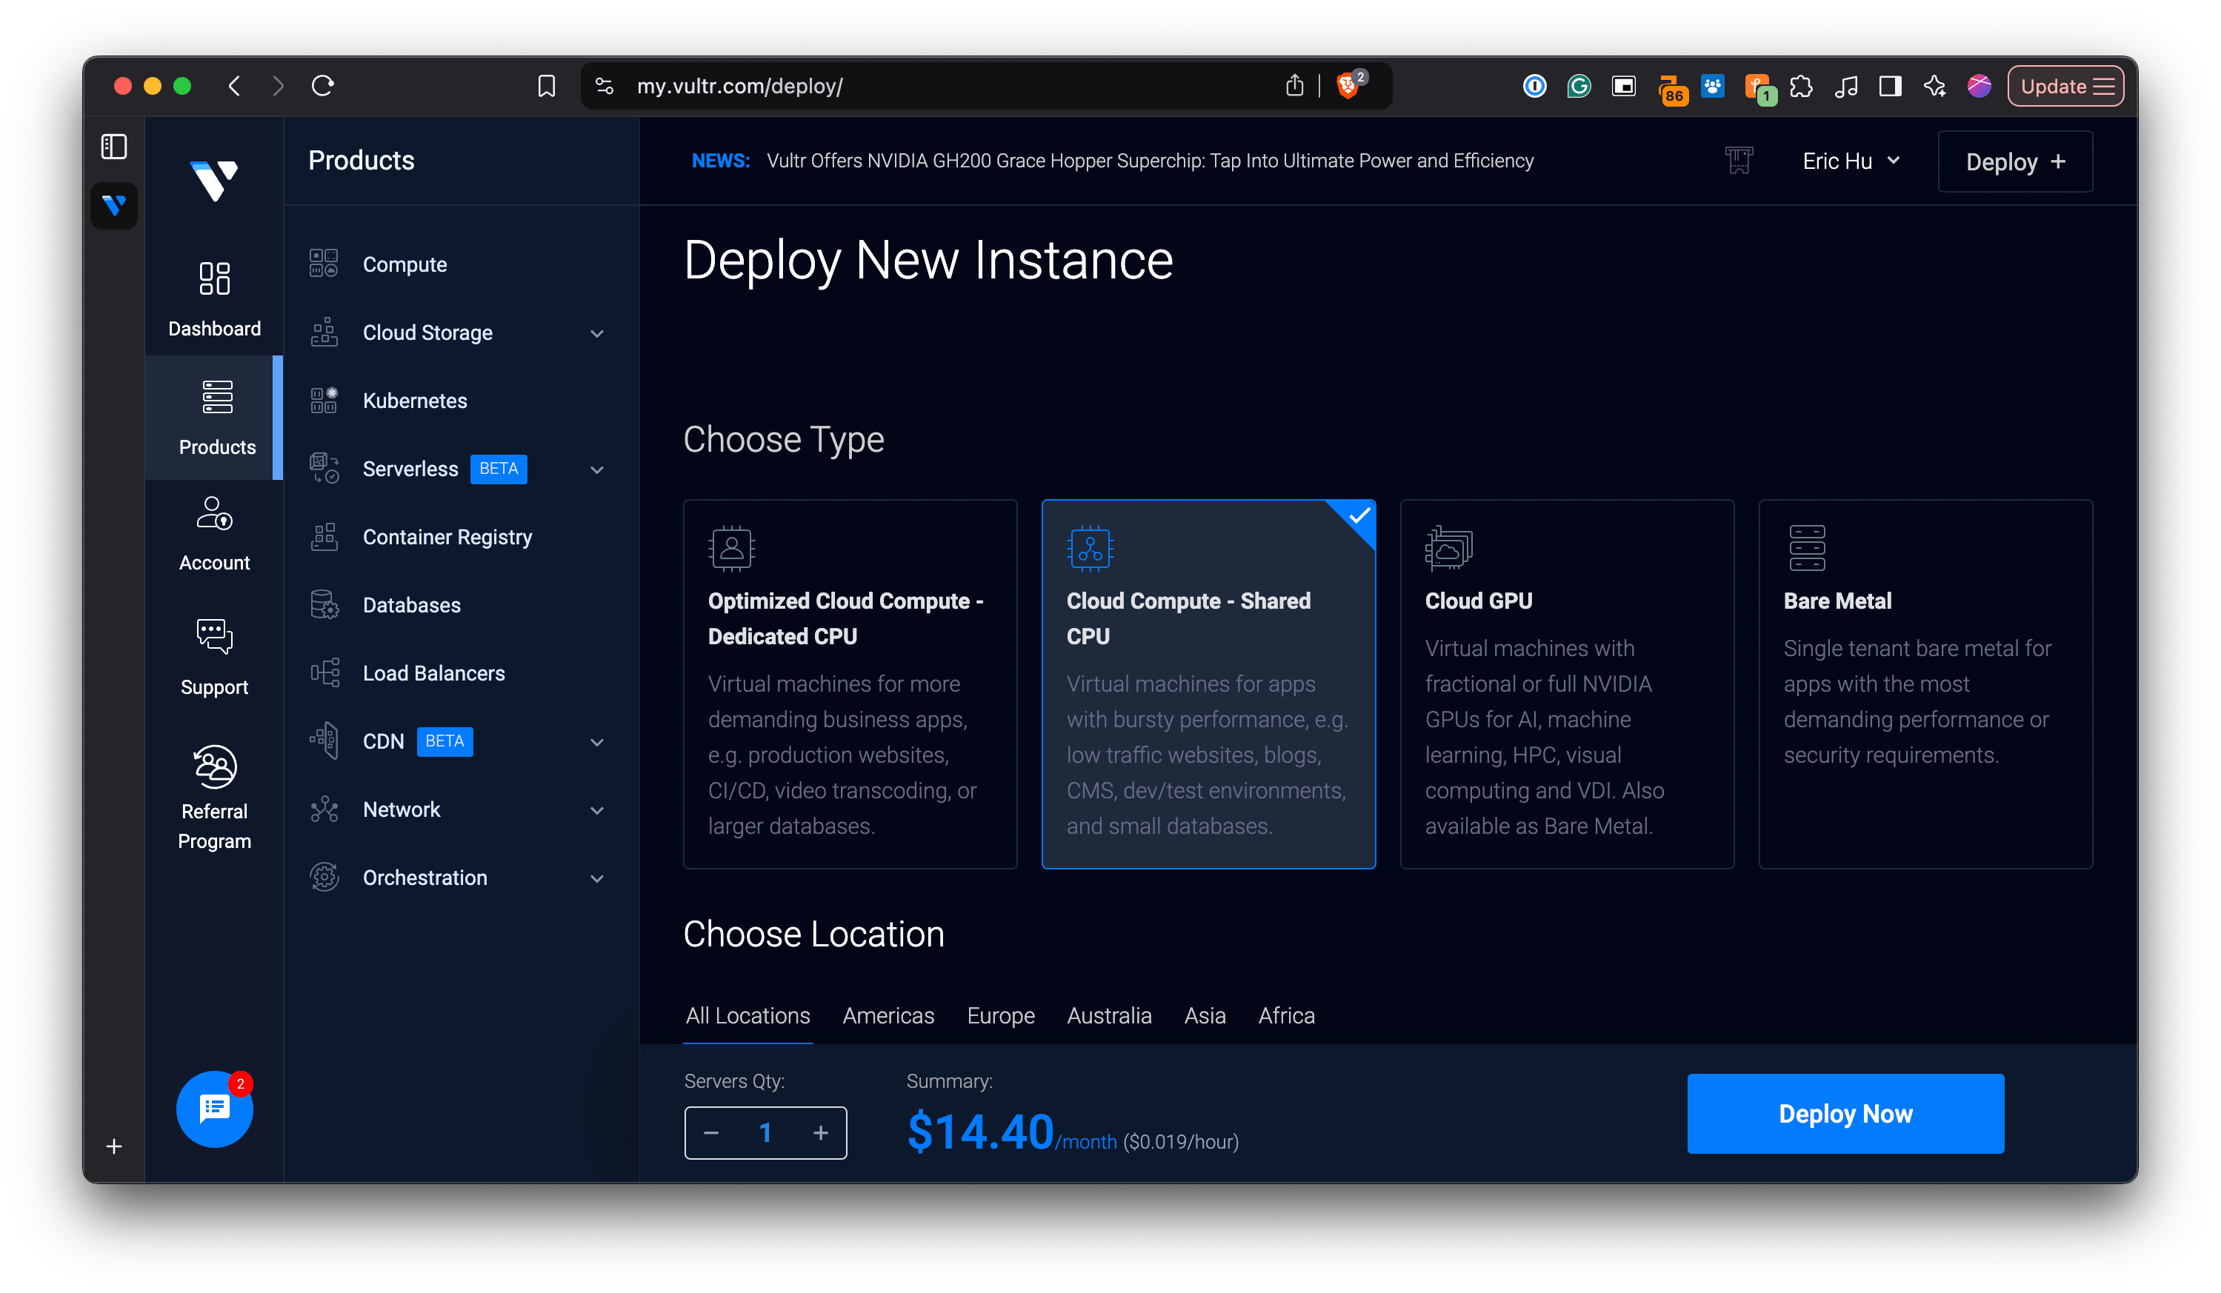
Task: Reload the page
Action: [322, 85]
